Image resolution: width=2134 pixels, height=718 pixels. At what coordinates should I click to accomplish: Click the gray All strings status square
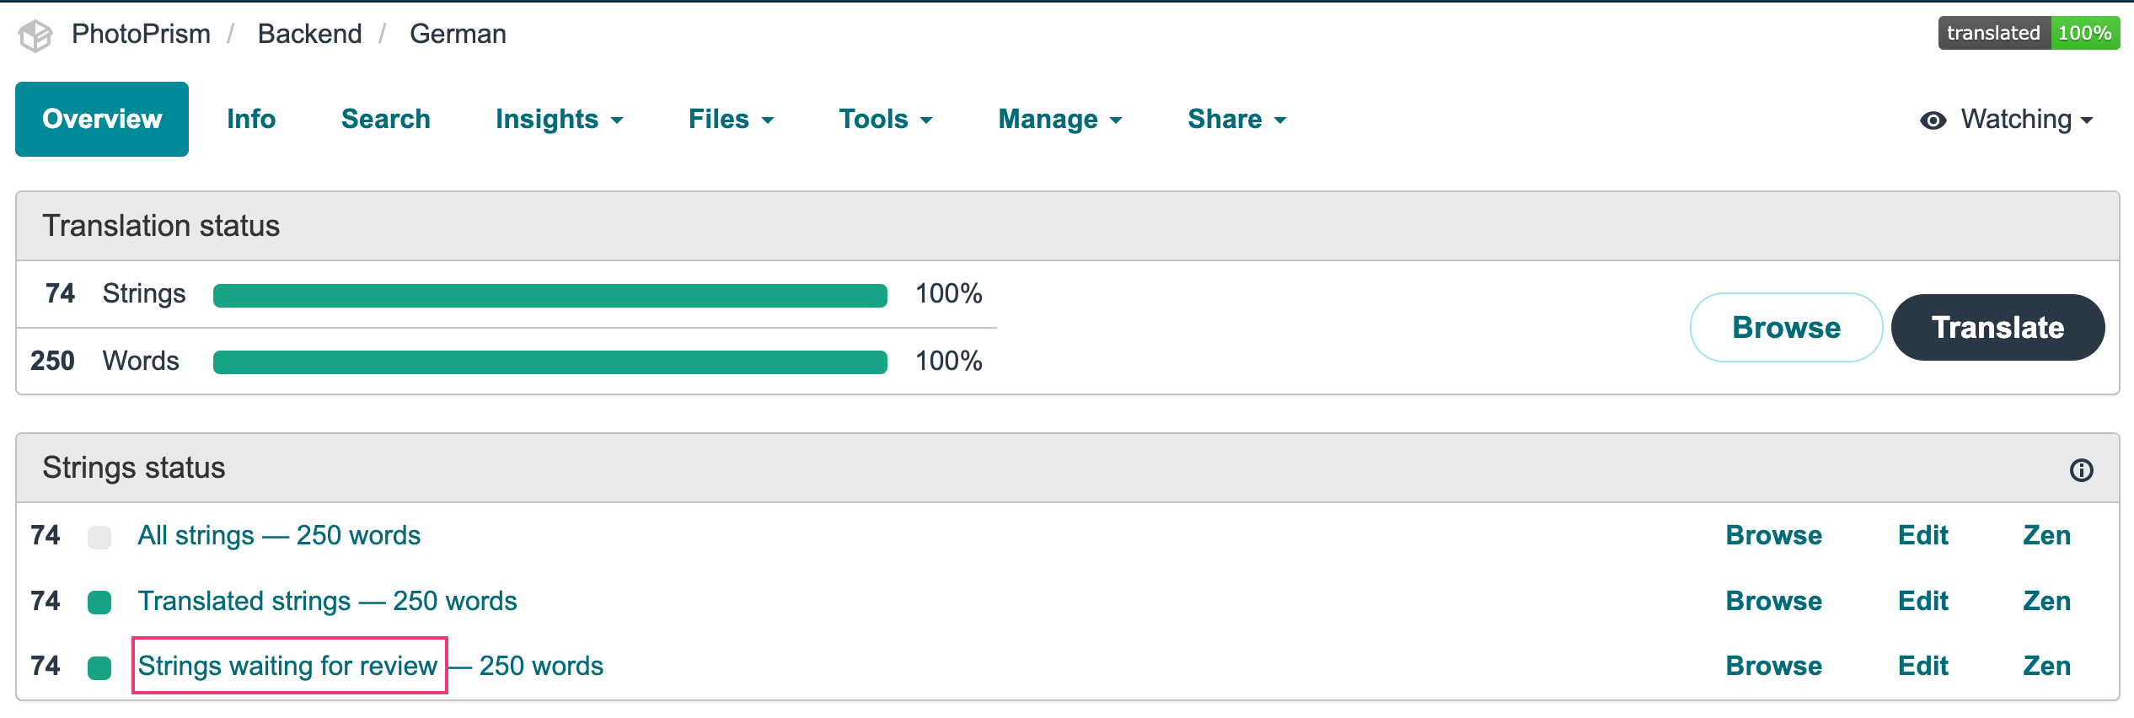coord(99,537)
